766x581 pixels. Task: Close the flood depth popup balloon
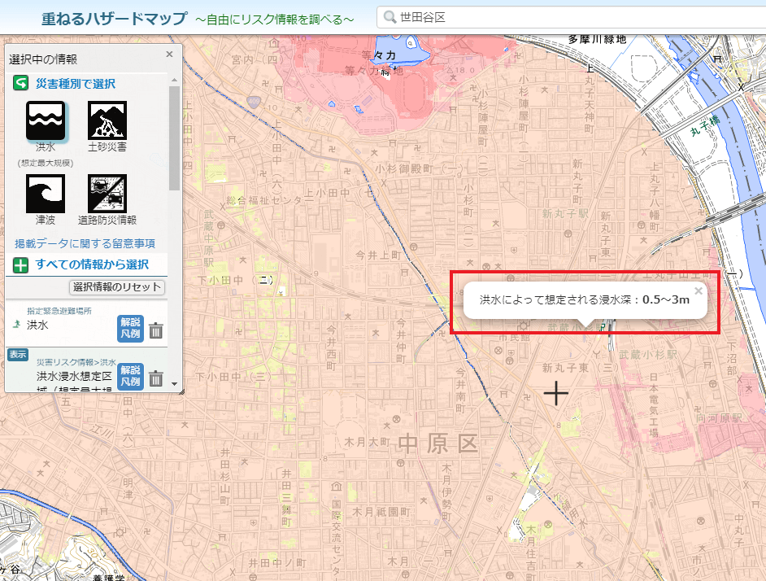(x=698, y=290)
